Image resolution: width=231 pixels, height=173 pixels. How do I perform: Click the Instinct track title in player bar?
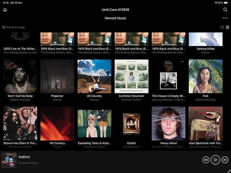pyautogui.click(x=24, y=157)
